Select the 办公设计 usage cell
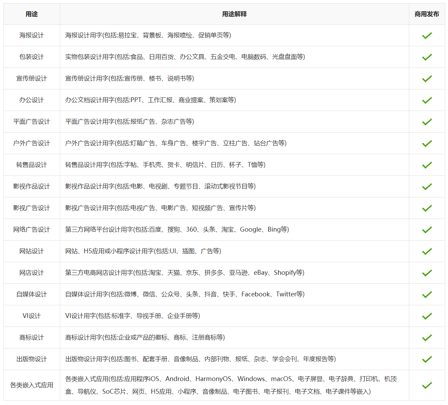This screenshot has width=448, height=405. tap(32, 100)
